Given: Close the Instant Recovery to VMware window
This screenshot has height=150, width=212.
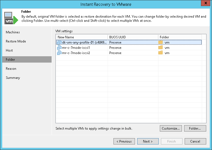Looking at the screenshot, I should pyautogui.click(x=205, y=4).
